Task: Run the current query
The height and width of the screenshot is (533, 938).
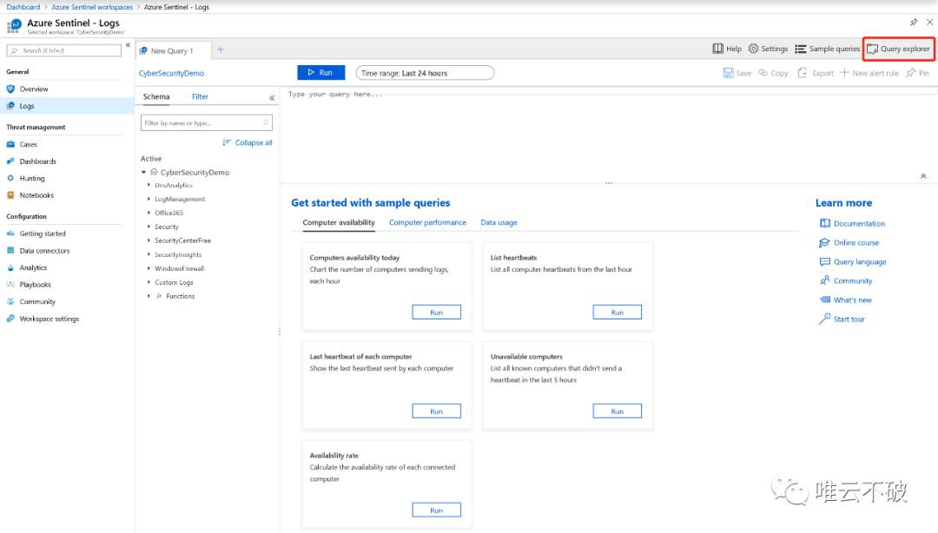Action: [320, 72]
